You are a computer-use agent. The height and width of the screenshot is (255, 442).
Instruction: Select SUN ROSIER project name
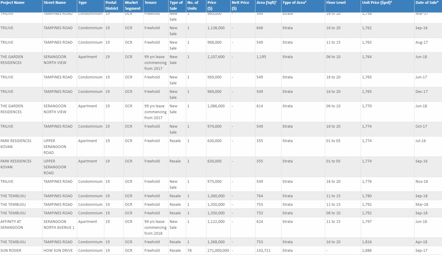[11, 251]
